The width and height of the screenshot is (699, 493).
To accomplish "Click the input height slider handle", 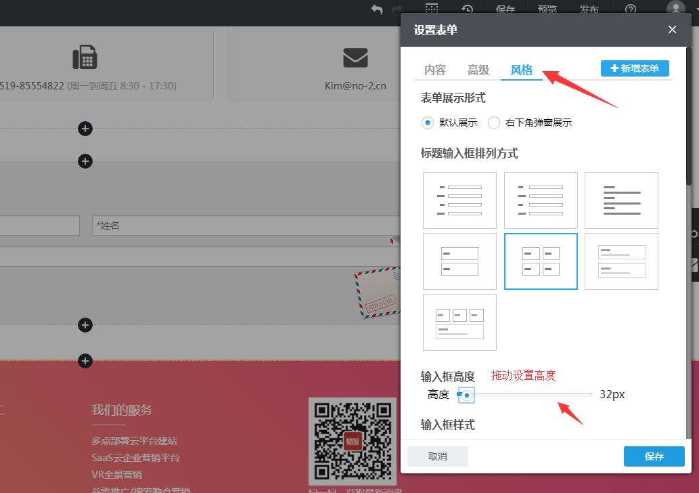I will click(x=466, y=394).
